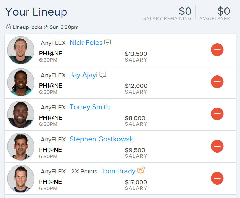The height and width of the screenshot is (198, 240).
Task: Click Torrey Smith headshot photo
Action: click(x=21, y=114)
